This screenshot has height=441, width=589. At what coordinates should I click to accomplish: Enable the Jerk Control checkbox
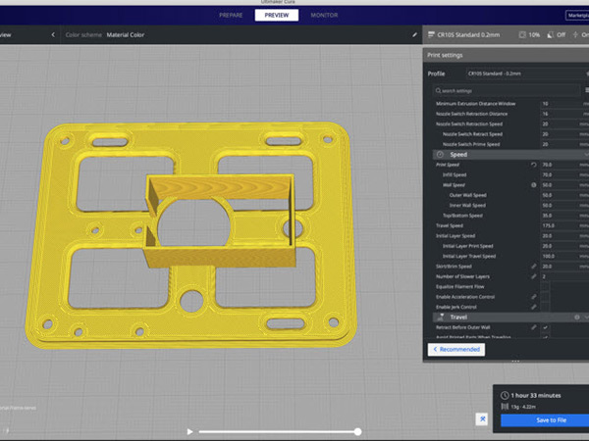546,307
